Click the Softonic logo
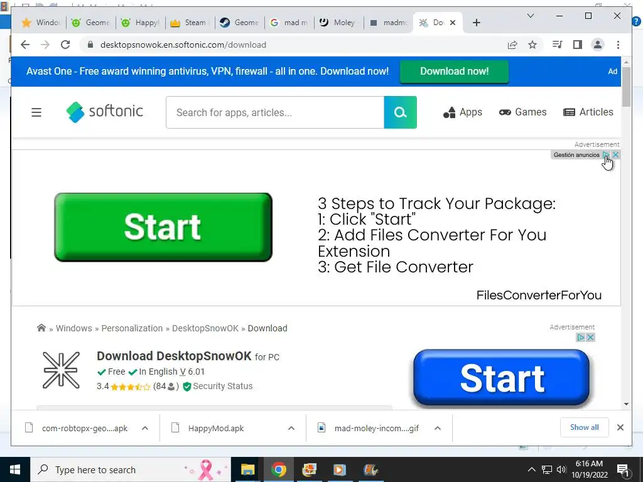This screenshot has height=482, width=643. pos(105,112)
